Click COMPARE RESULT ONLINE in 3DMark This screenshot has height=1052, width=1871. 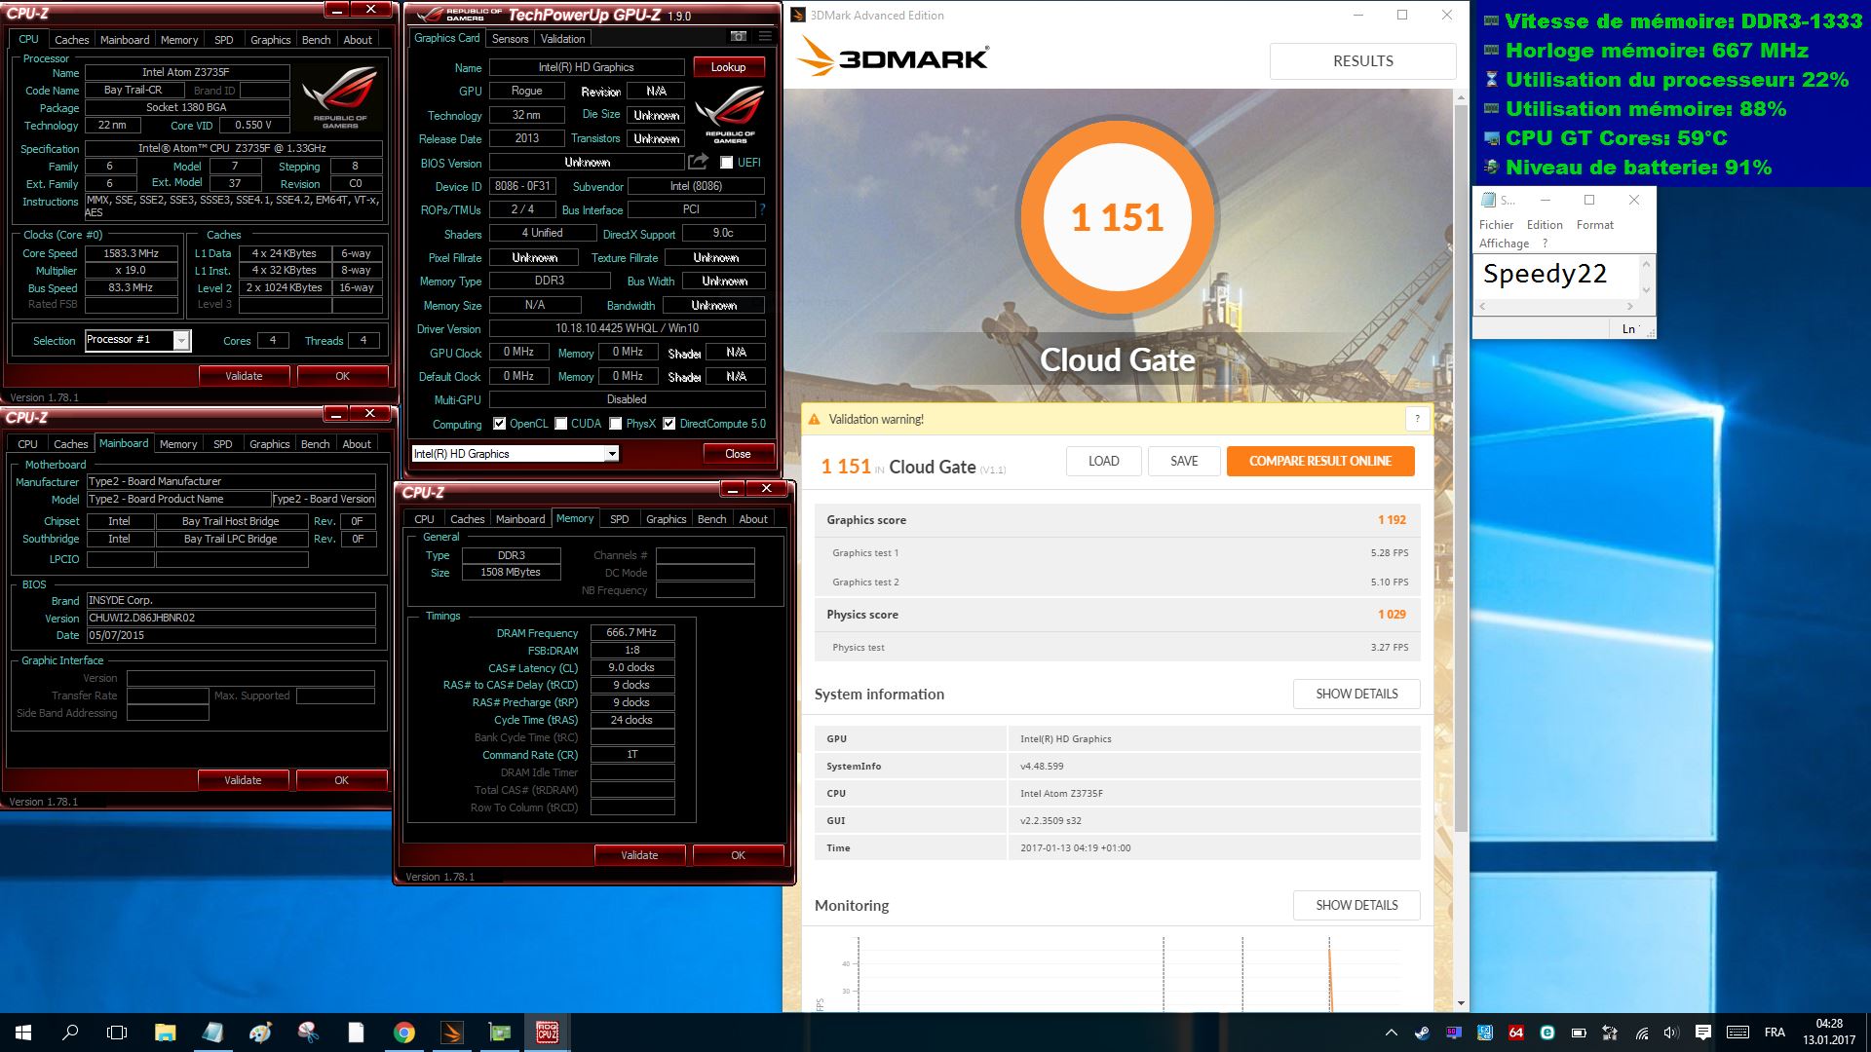click(1320, 462)
